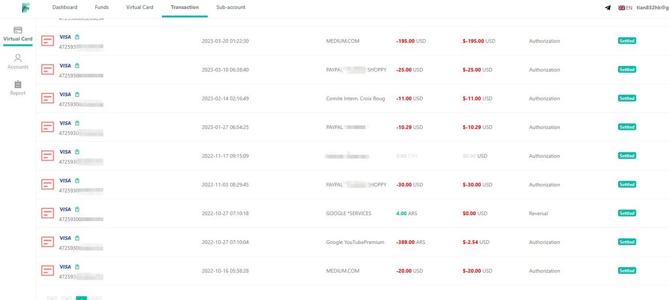669x300 pixels.
Task: Click merchant GOOGLE *SERVICES
Action: (x=349, y=213)
